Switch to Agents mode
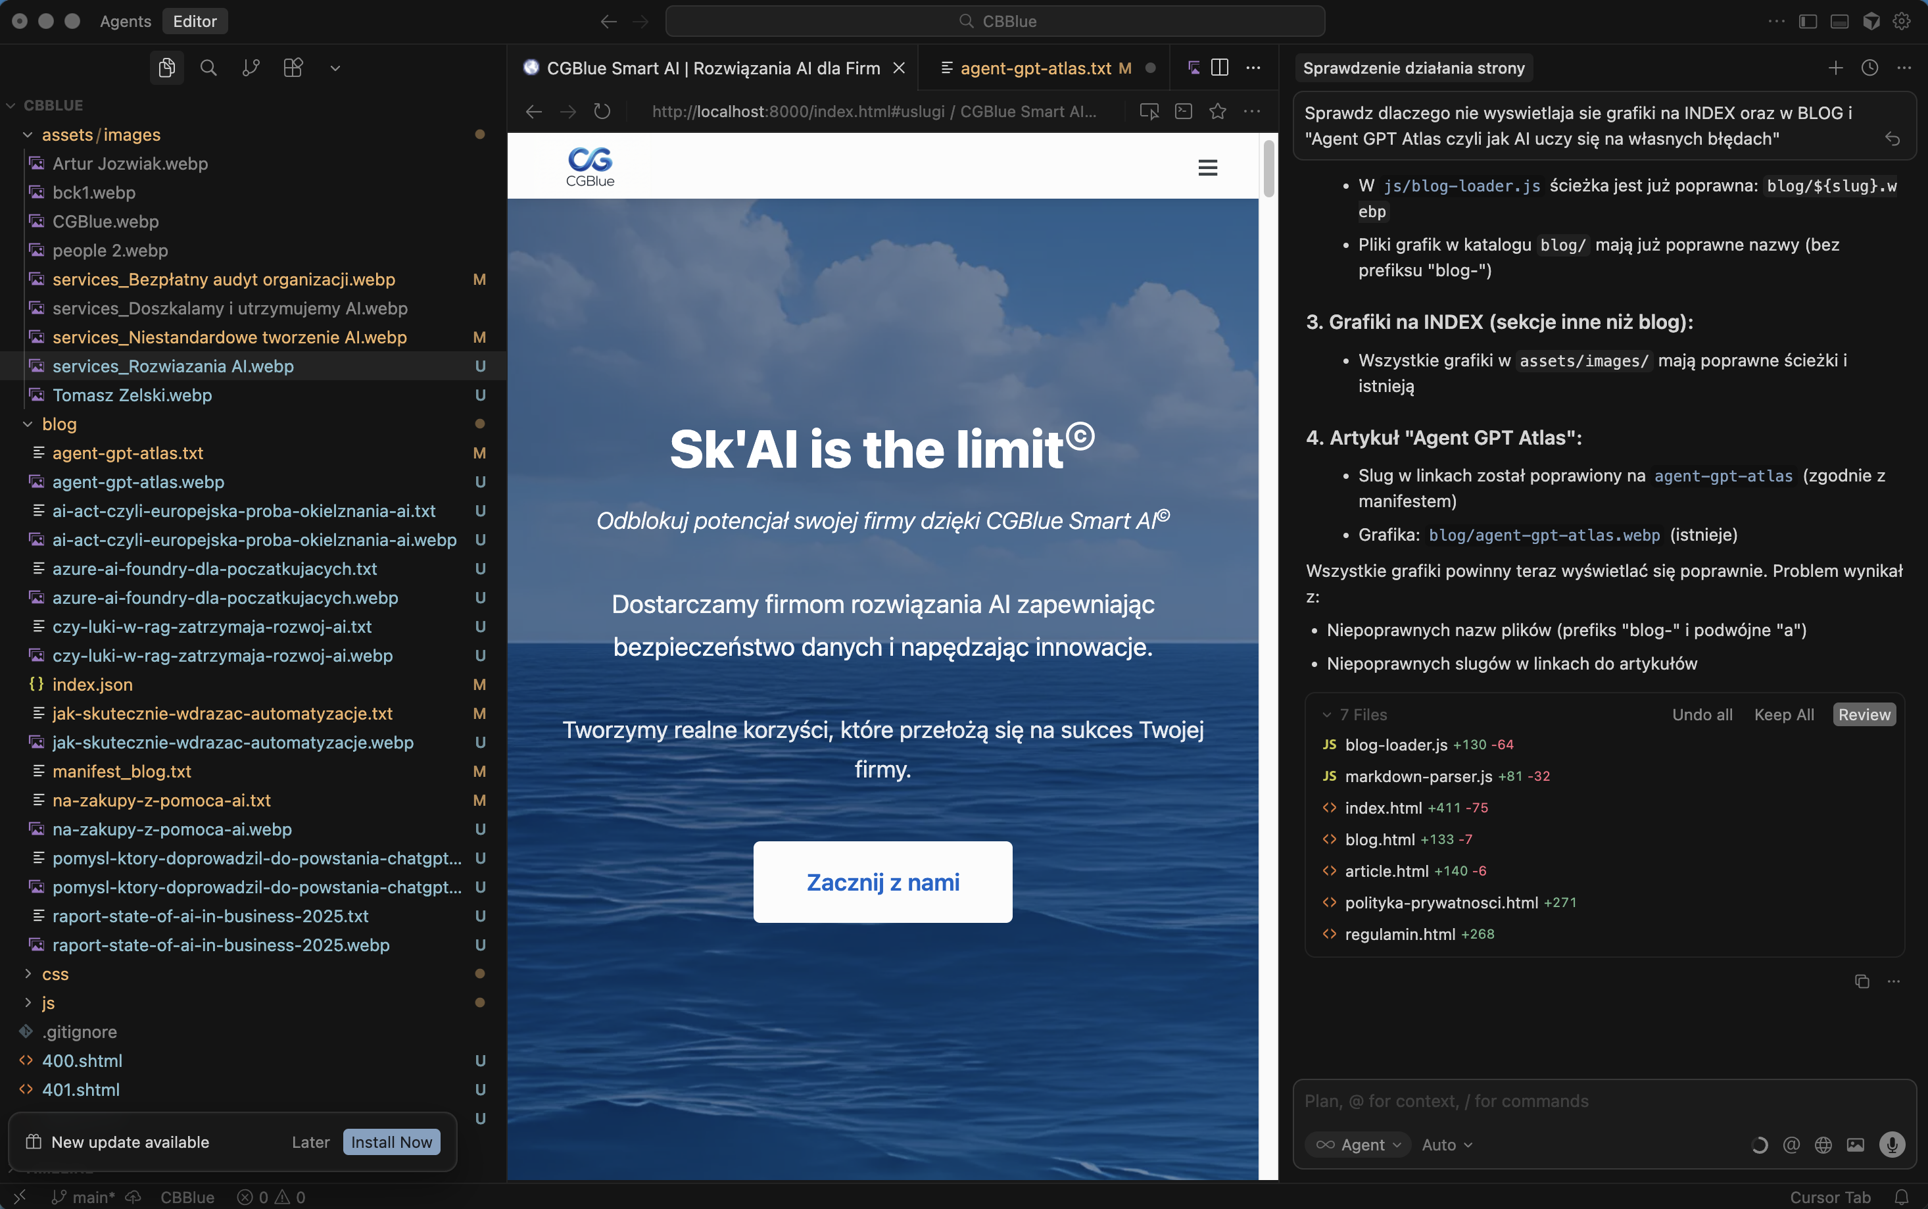The width and height of the screenshot is (1928, 1209). click(x=126, y=22)
